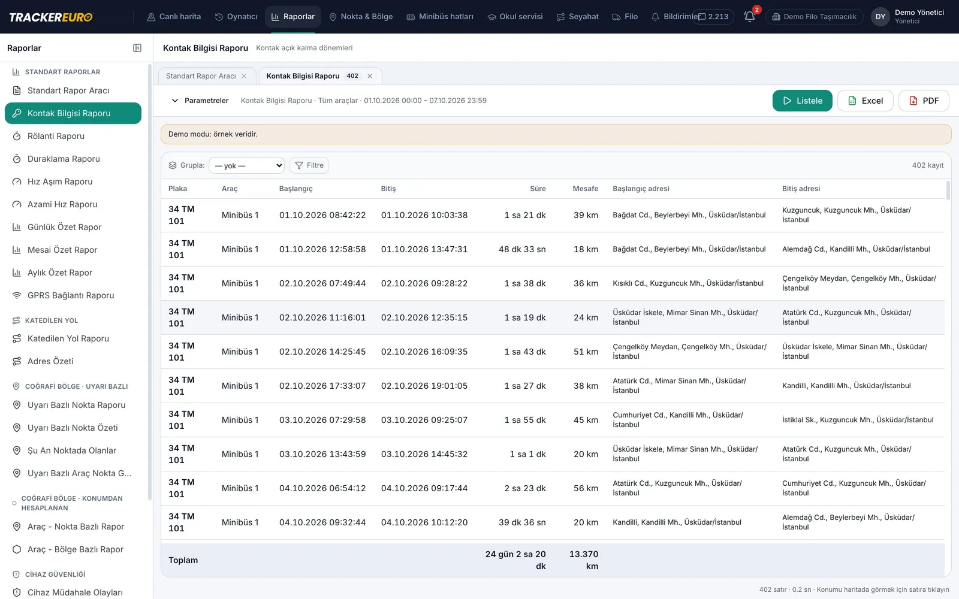This screenshot has width=959, height=599.
Task: Sort by Başlangıç column header
Action: point(296,189)
